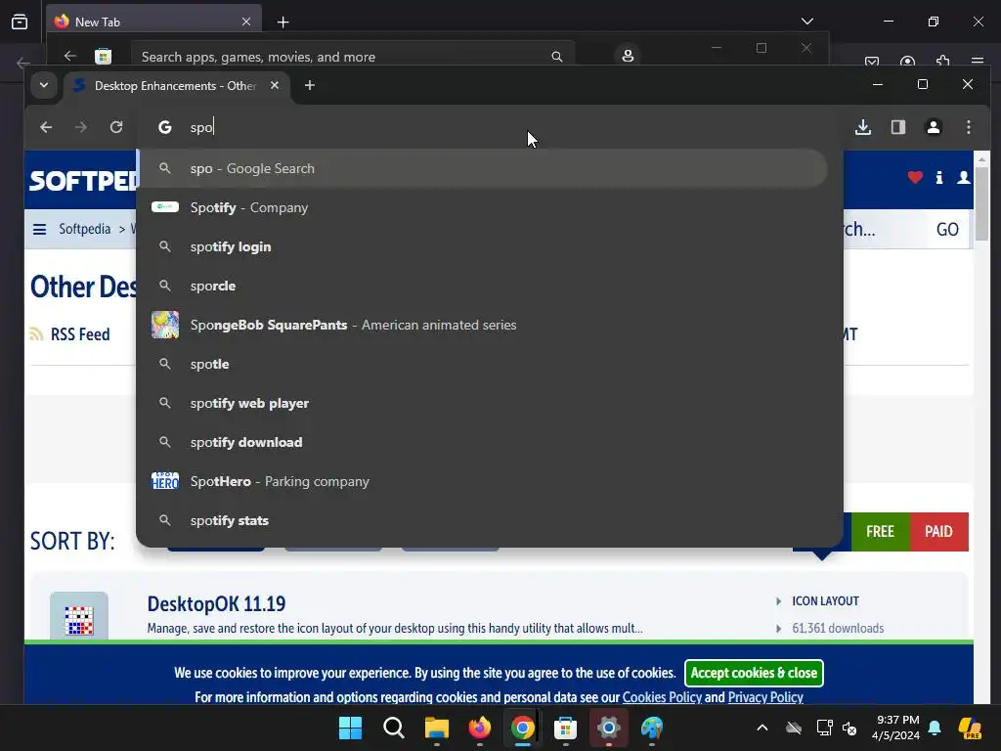
Task: Click the Chrome forward arrow button
Action: tap(80, 127)
